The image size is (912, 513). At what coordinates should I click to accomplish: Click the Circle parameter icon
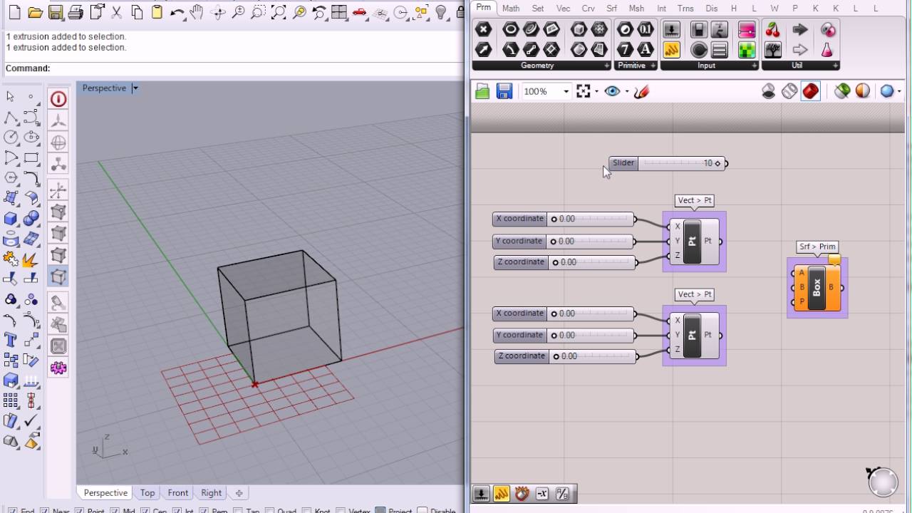click(511, 29)
